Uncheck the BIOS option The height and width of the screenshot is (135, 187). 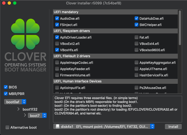pos(6,87)
